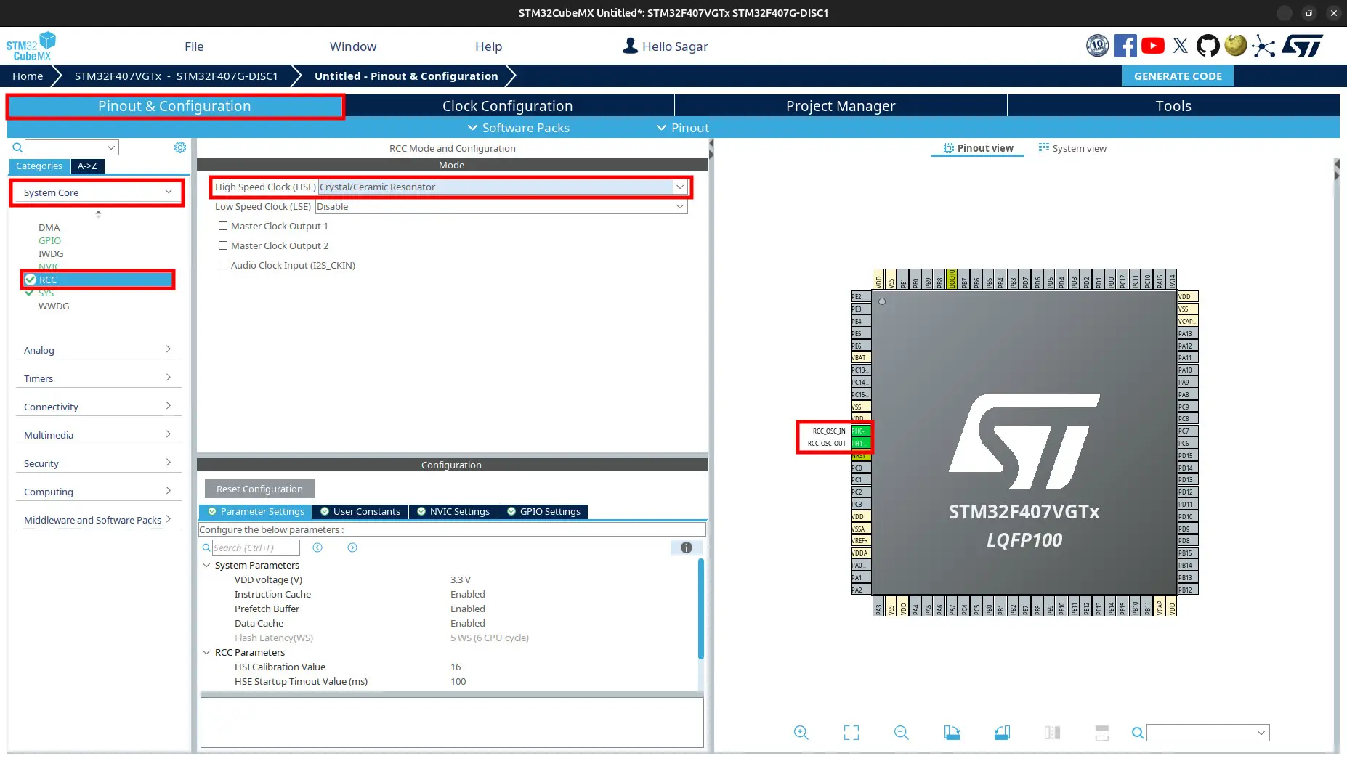Open the GPIO Settings tab
1347x761 pixels.
[x=543, y=512]
